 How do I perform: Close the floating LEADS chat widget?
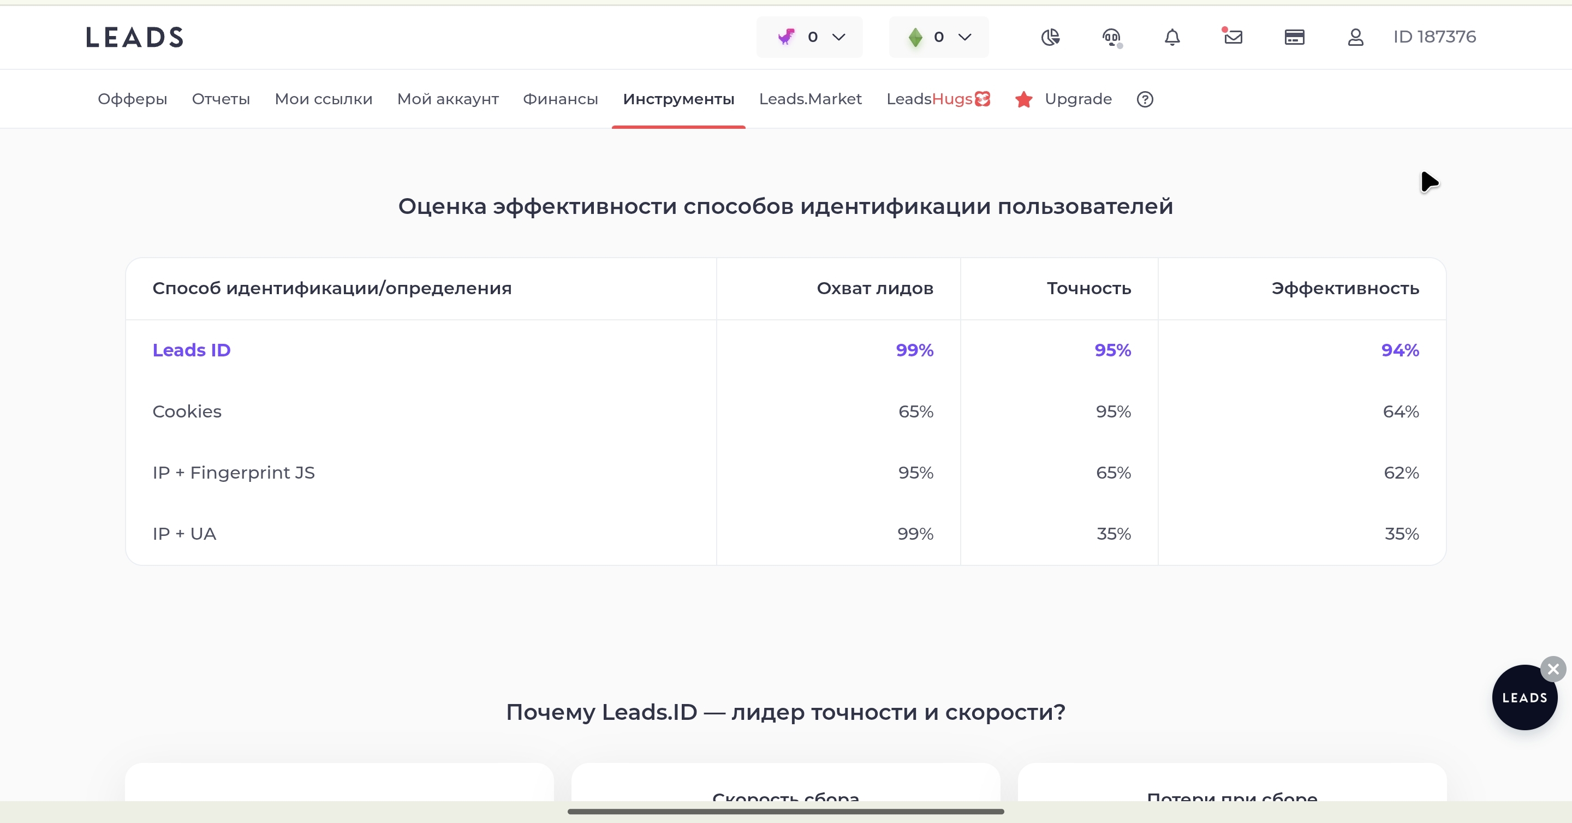click(x=1553, y=669)
